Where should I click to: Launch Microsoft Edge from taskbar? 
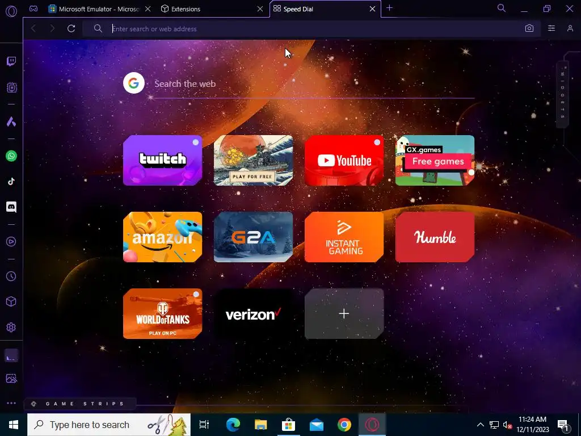[233, 425]
